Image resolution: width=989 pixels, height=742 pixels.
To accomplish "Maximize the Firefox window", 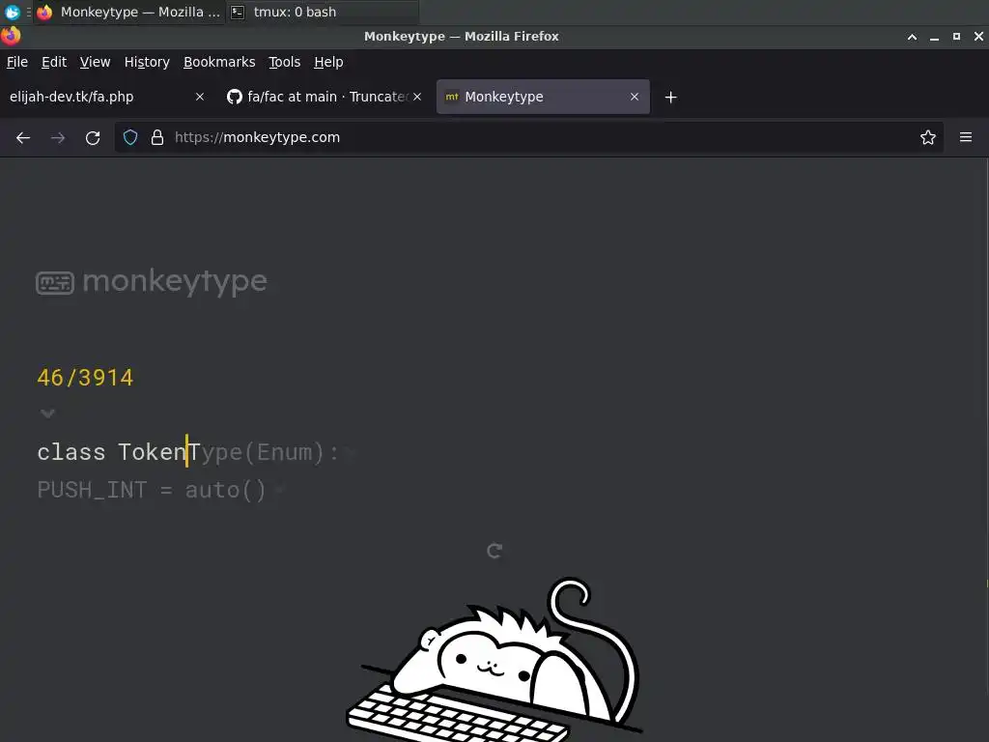I will click(956, 37).
